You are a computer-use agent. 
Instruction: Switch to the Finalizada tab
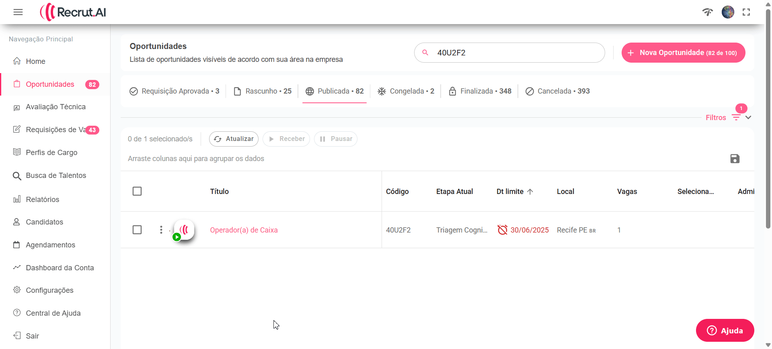(x=480, y=91)
